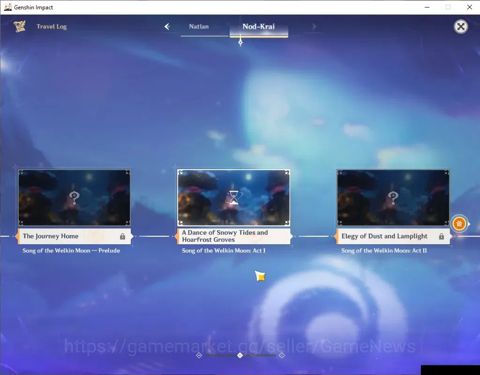Click question mark icon on The Journey Home image

[75, 198]
